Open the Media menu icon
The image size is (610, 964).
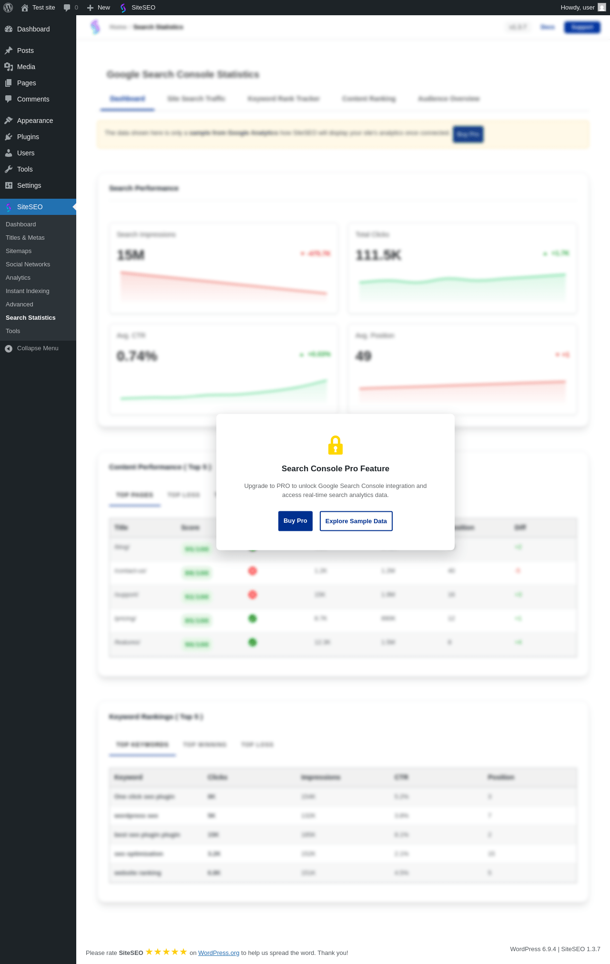[9, 67]
